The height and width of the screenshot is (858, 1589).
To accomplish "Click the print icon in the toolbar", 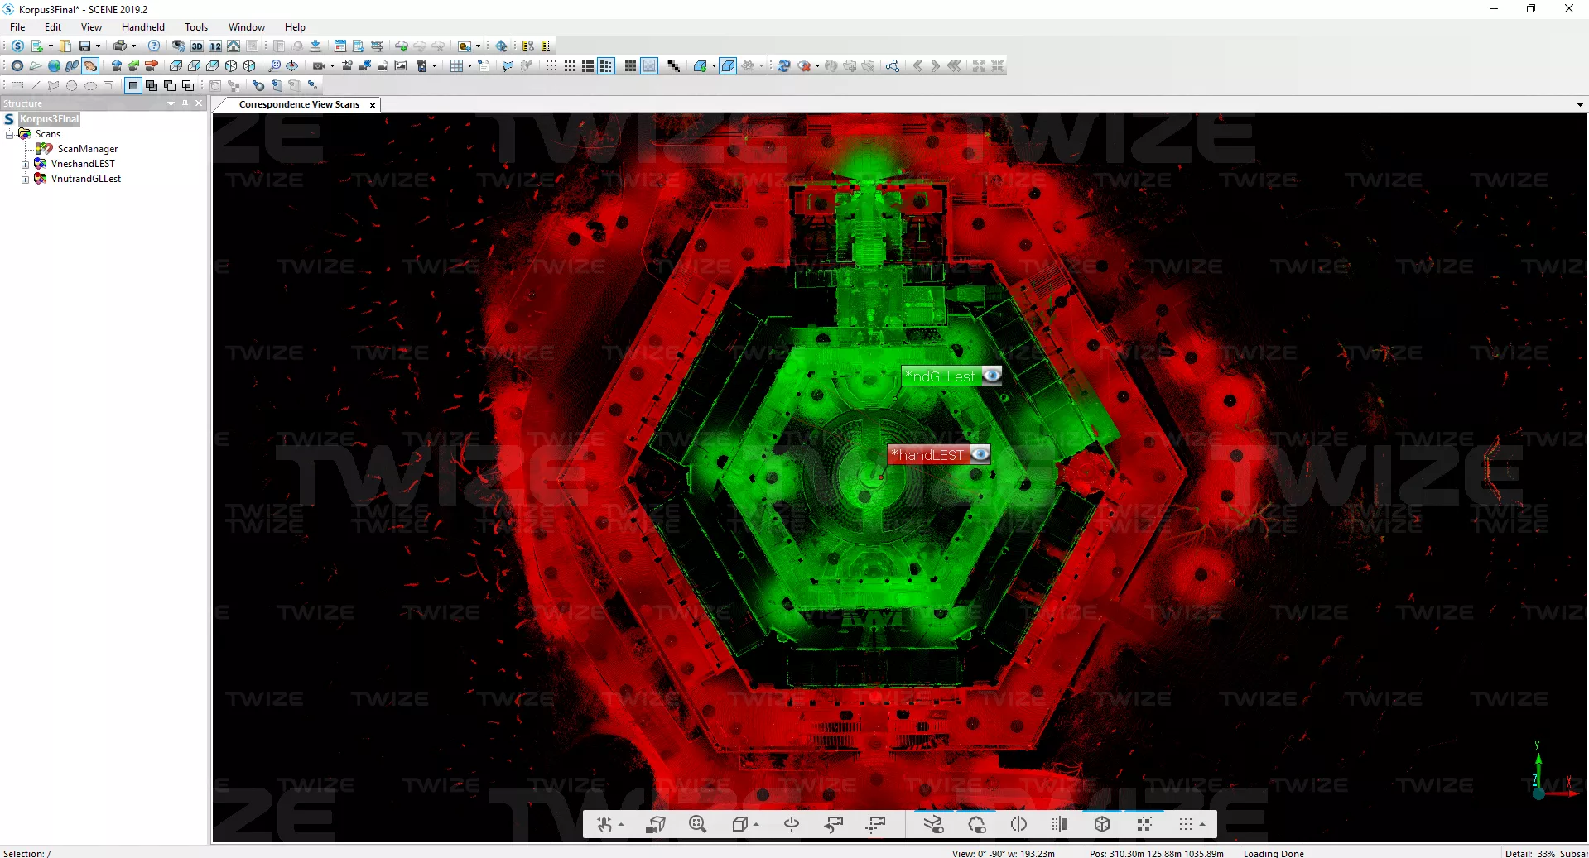I will coord(120,46).
